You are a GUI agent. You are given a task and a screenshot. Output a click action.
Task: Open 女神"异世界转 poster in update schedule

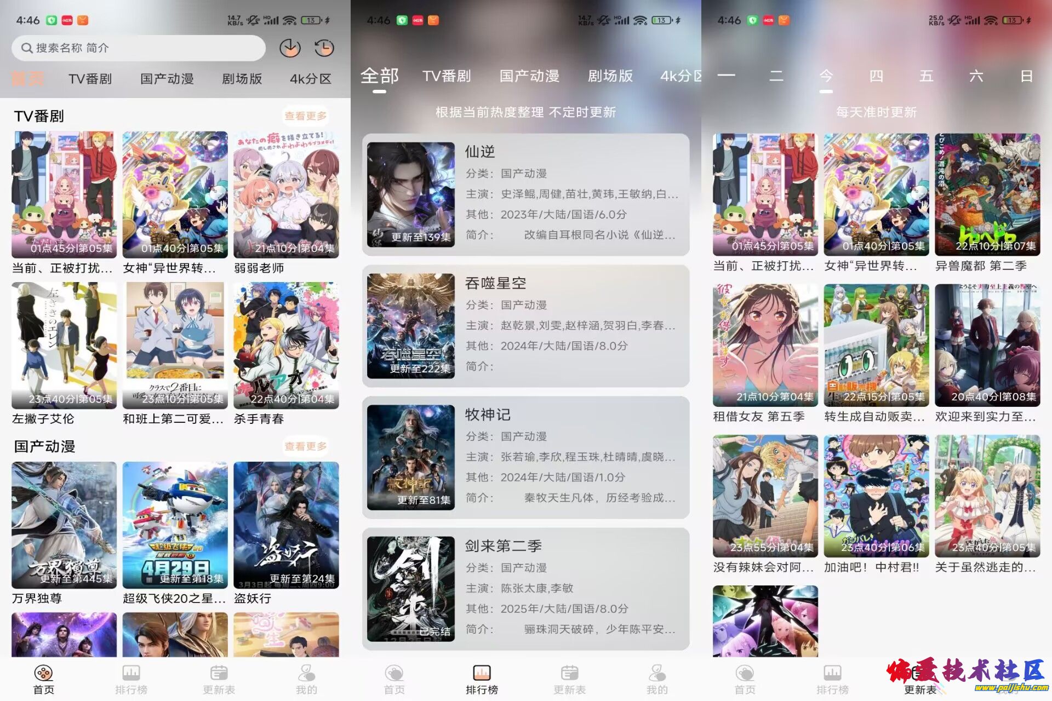point(876,194)
